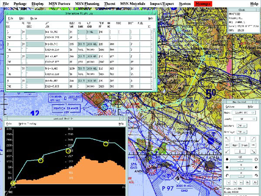Click the half-filled contrast icon in Map Control

click(256, 167)
